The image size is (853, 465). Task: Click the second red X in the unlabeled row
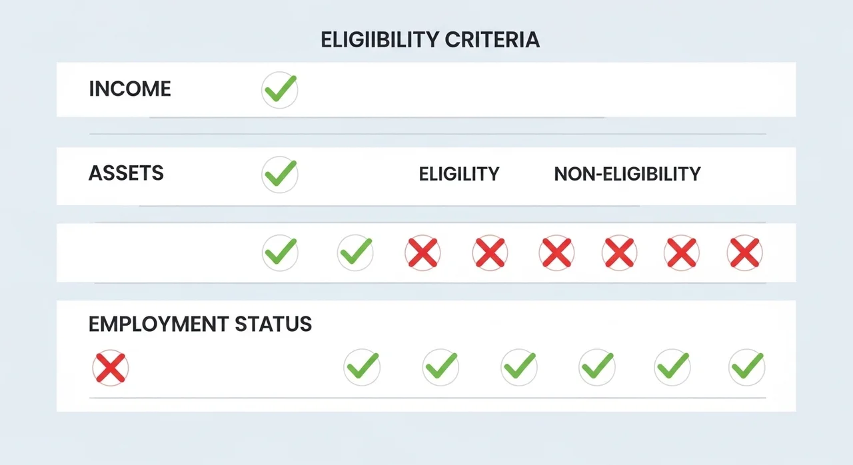pos(490,252)
